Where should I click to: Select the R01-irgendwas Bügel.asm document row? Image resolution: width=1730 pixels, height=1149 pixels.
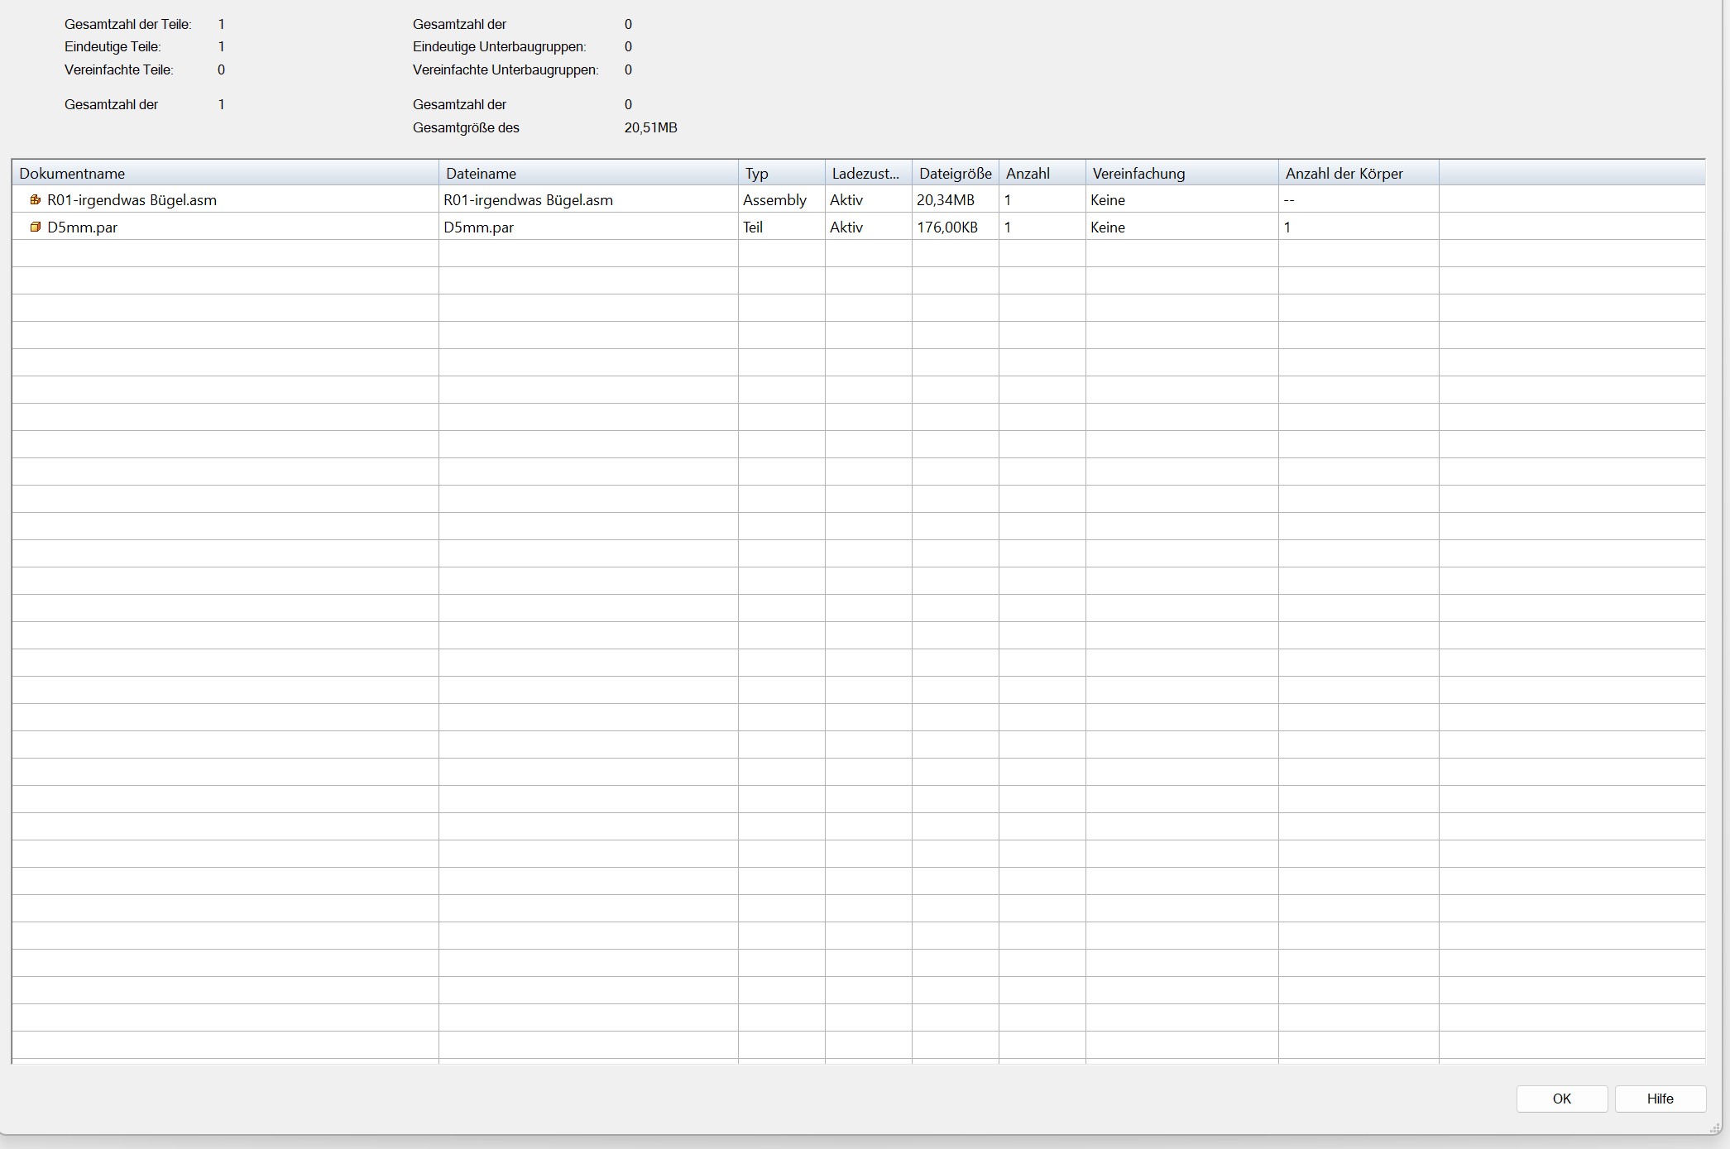click(132, 199)
